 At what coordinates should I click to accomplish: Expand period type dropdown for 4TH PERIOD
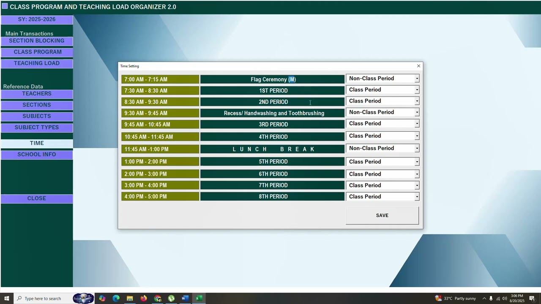[x=417, y=136]
